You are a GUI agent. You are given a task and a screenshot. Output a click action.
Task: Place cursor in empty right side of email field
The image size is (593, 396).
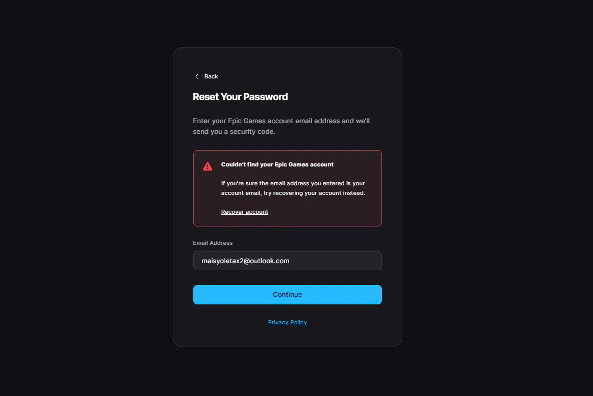[337, 261]
